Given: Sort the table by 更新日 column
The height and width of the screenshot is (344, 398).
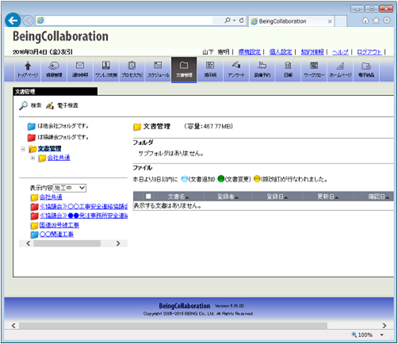Looking at the screenshot, I should coord(328,197).
